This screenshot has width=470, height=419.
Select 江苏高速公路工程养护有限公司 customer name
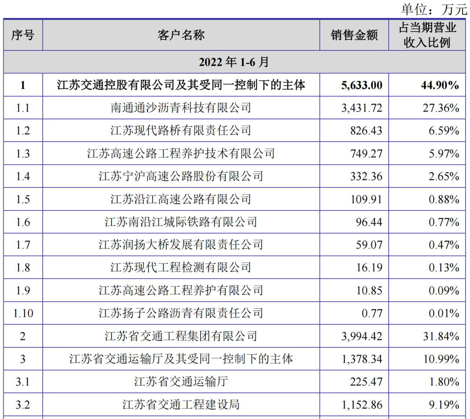coord(181,290)
